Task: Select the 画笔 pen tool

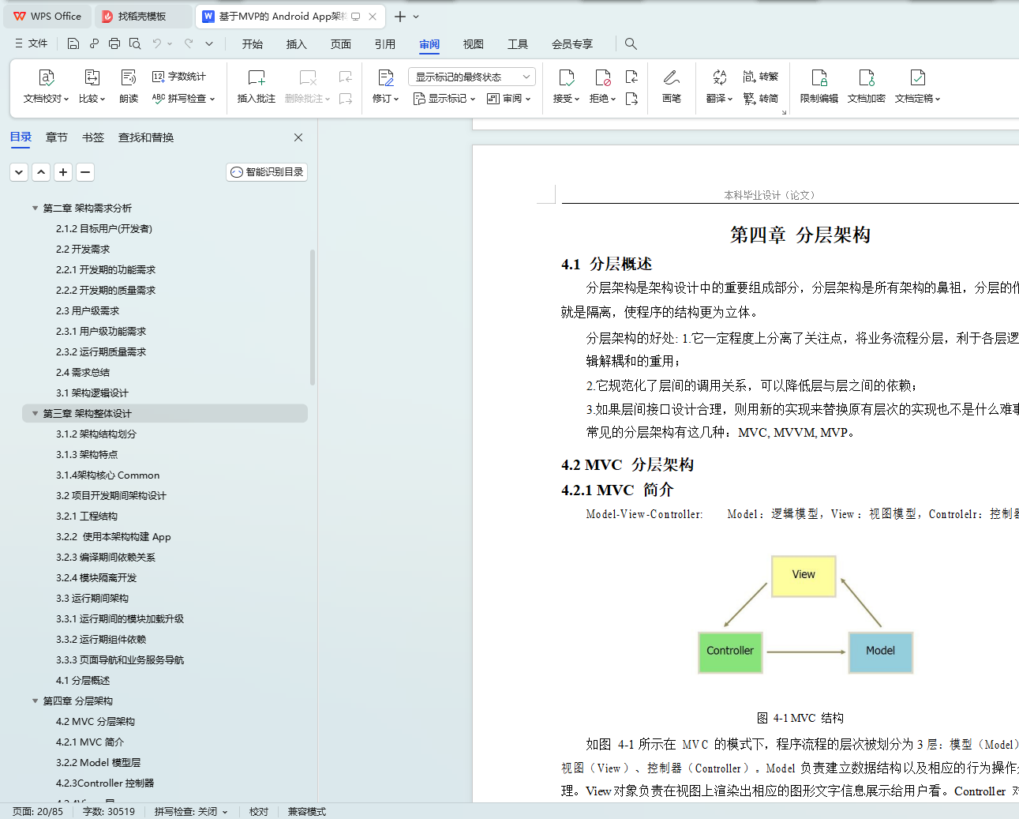Action: tap(672, 87)
